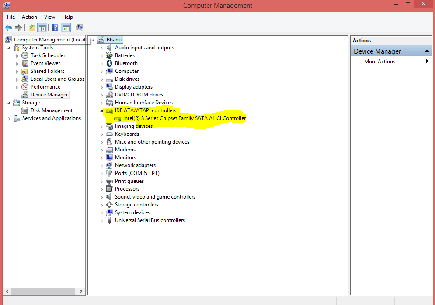The width and height of the screenshot is (435, 305).
Task: Select Intel(R) 8 Series SATA AHCI Controller
Action: (184, 118)
